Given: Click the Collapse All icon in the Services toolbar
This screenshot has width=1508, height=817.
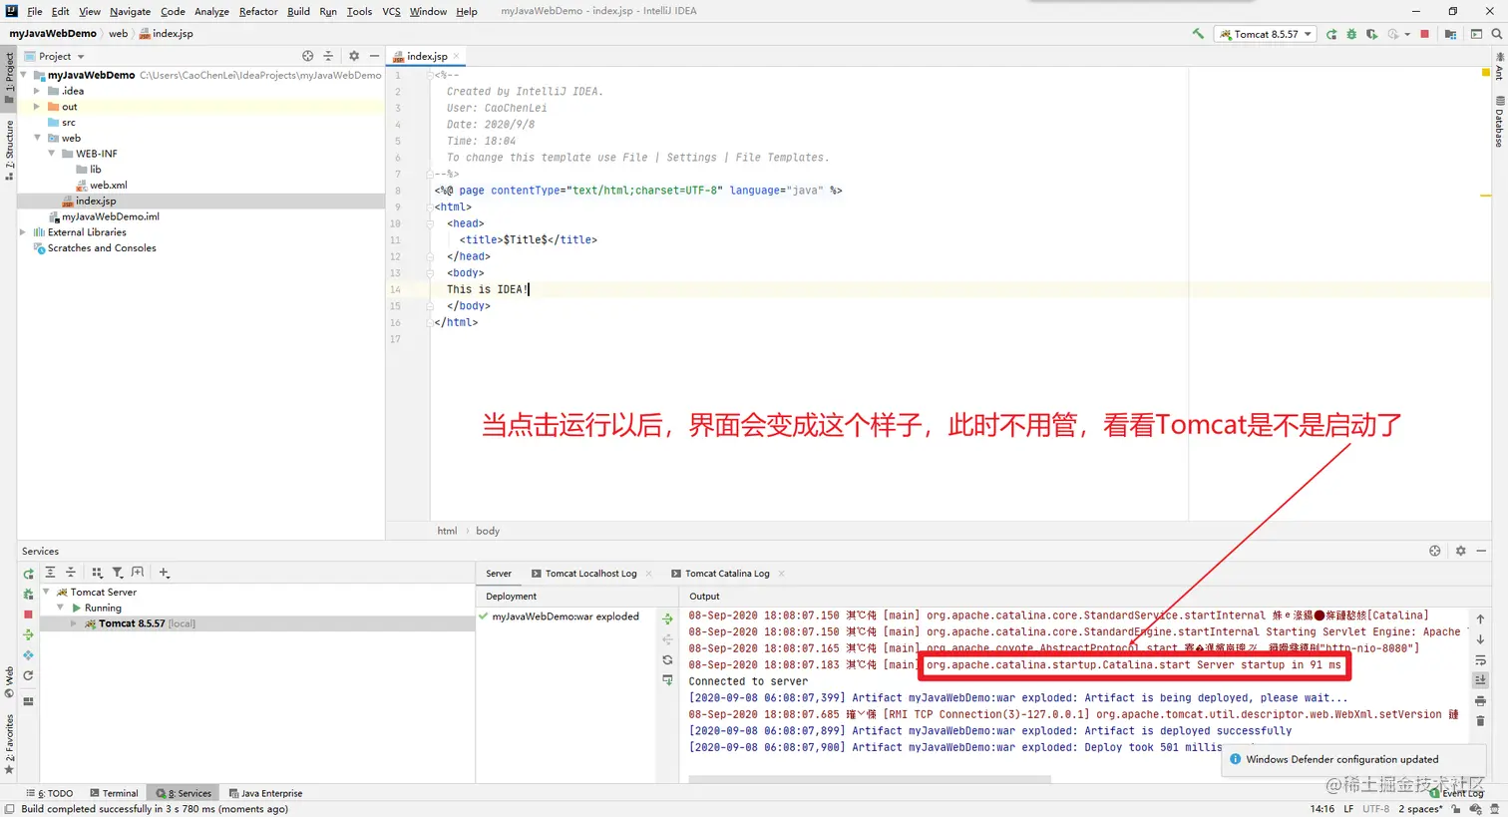Looking at the screenshot, I should (71, 573).
